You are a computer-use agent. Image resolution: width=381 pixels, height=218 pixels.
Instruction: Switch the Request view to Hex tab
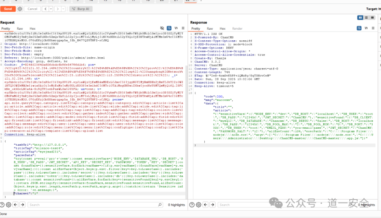coord(32,28)
